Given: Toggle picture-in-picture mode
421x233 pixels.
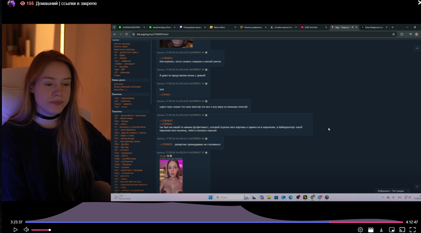Looking at the screenshot, I should coord(392,230).
